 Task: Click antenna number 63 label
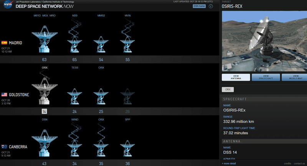tap(44, 60)
